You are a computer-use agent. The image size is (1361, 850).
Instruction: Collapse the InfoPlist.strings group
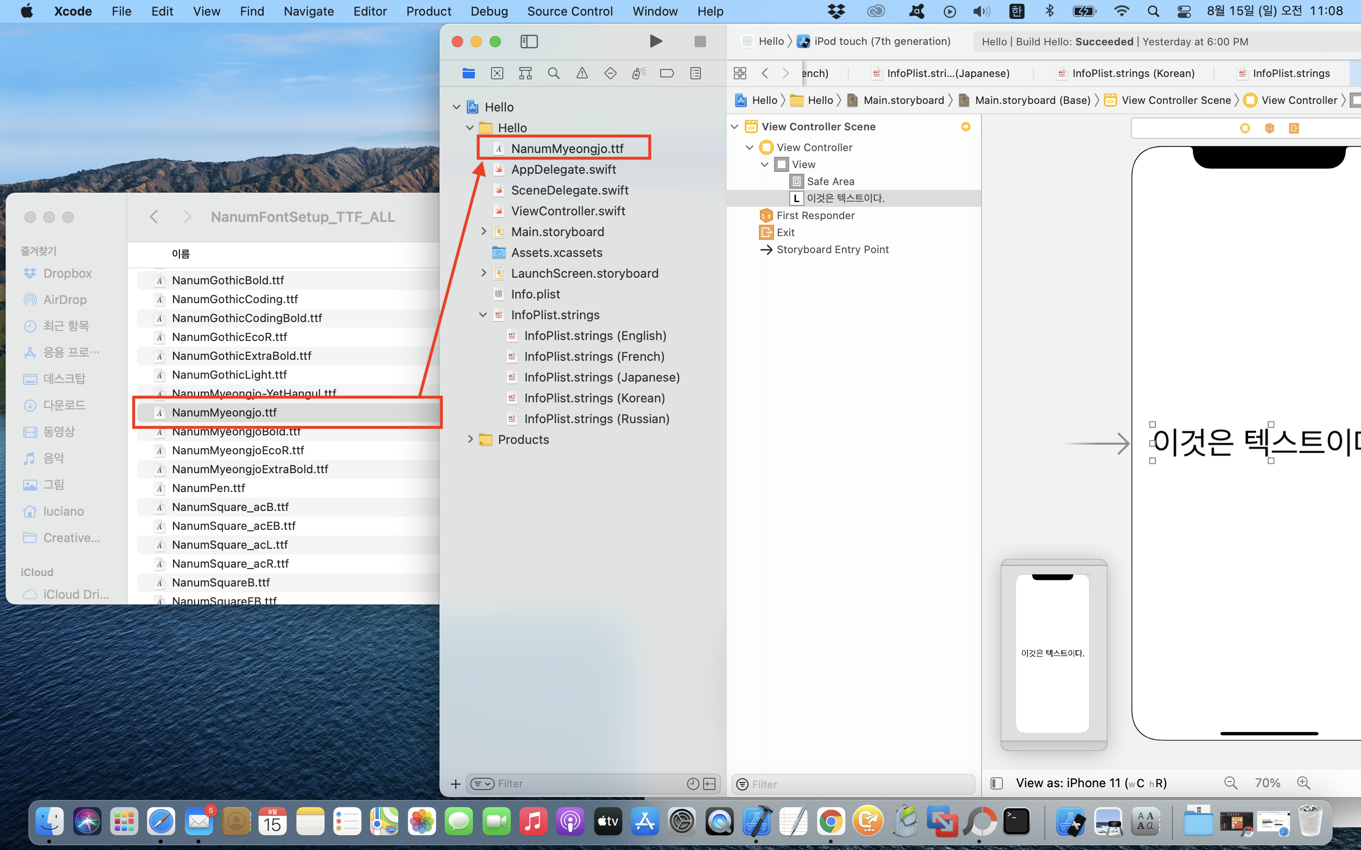tap(483, 315)
